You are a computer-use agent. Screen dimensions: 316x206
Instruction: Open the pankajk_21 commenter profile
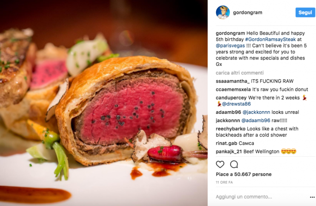[x=229, y=152]
